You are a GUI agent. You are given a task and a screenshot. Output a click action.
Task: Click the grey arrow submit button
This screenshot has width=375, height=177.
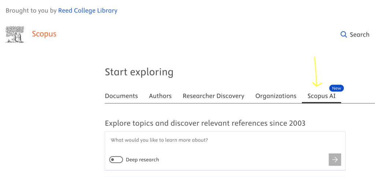click(335, 159)
